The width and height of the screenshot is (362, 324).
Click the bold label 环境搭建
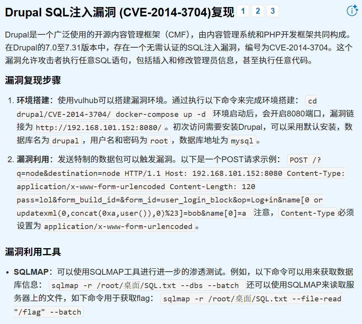[x=33, y=100]
